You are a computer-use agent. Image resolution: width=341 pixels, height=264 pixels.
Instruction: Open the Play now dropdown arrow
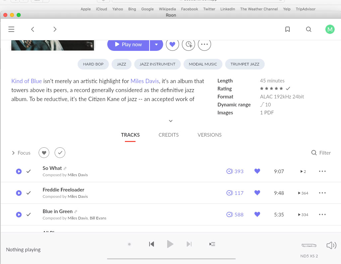coord(157,45)
